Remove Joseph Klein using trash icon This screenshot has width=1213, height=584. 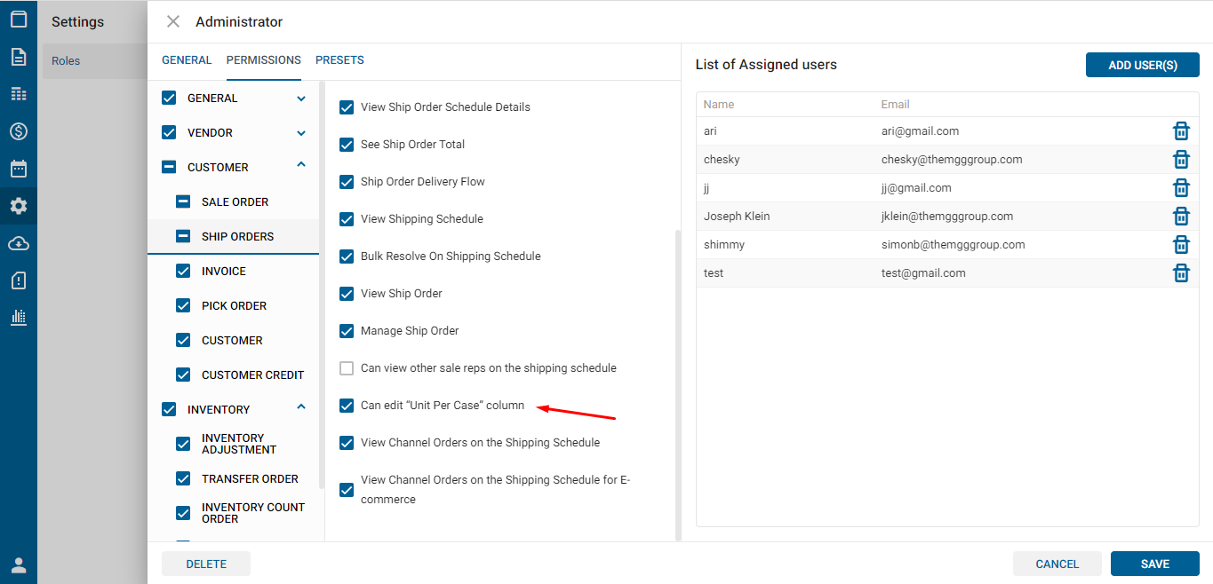click(x=1181, y=217)
